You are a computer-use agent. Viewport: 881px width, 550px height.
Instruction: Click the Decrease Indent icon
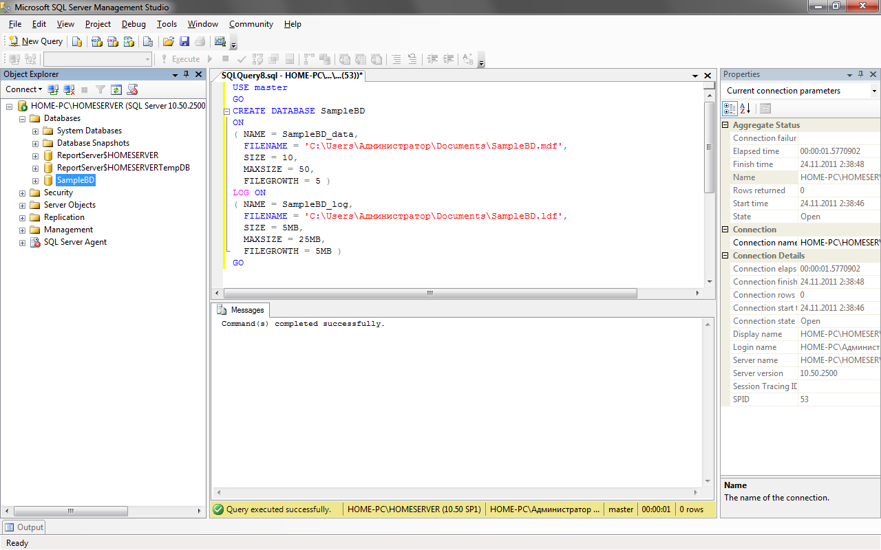coord(432,59)
